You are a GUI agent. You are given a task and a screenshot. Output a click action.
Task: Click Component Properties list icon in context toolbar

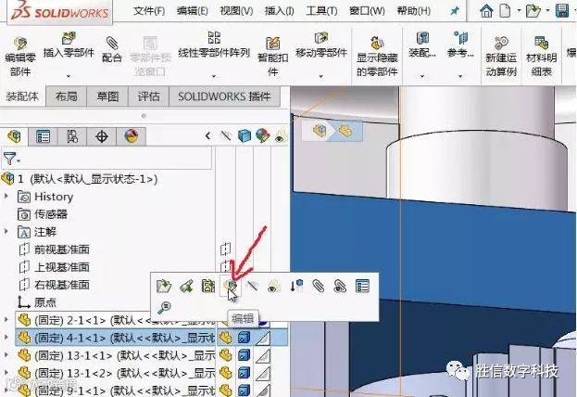(362, 286)
